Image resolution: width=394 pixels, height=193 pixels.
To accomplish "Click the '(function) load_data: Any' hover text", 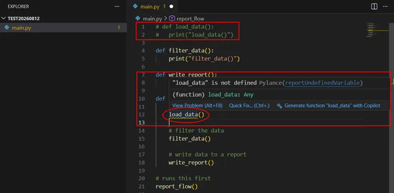I will (x=213, y=95).
